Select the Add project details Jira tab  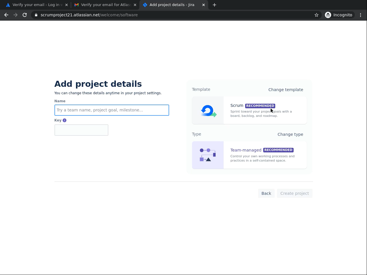pyautogui.click(x=173, y=5)
